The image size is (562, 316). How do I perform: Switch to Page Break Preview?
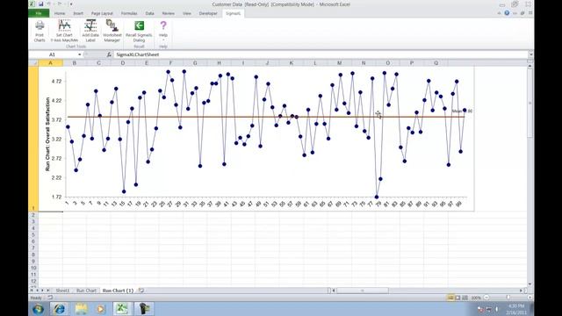465,298
